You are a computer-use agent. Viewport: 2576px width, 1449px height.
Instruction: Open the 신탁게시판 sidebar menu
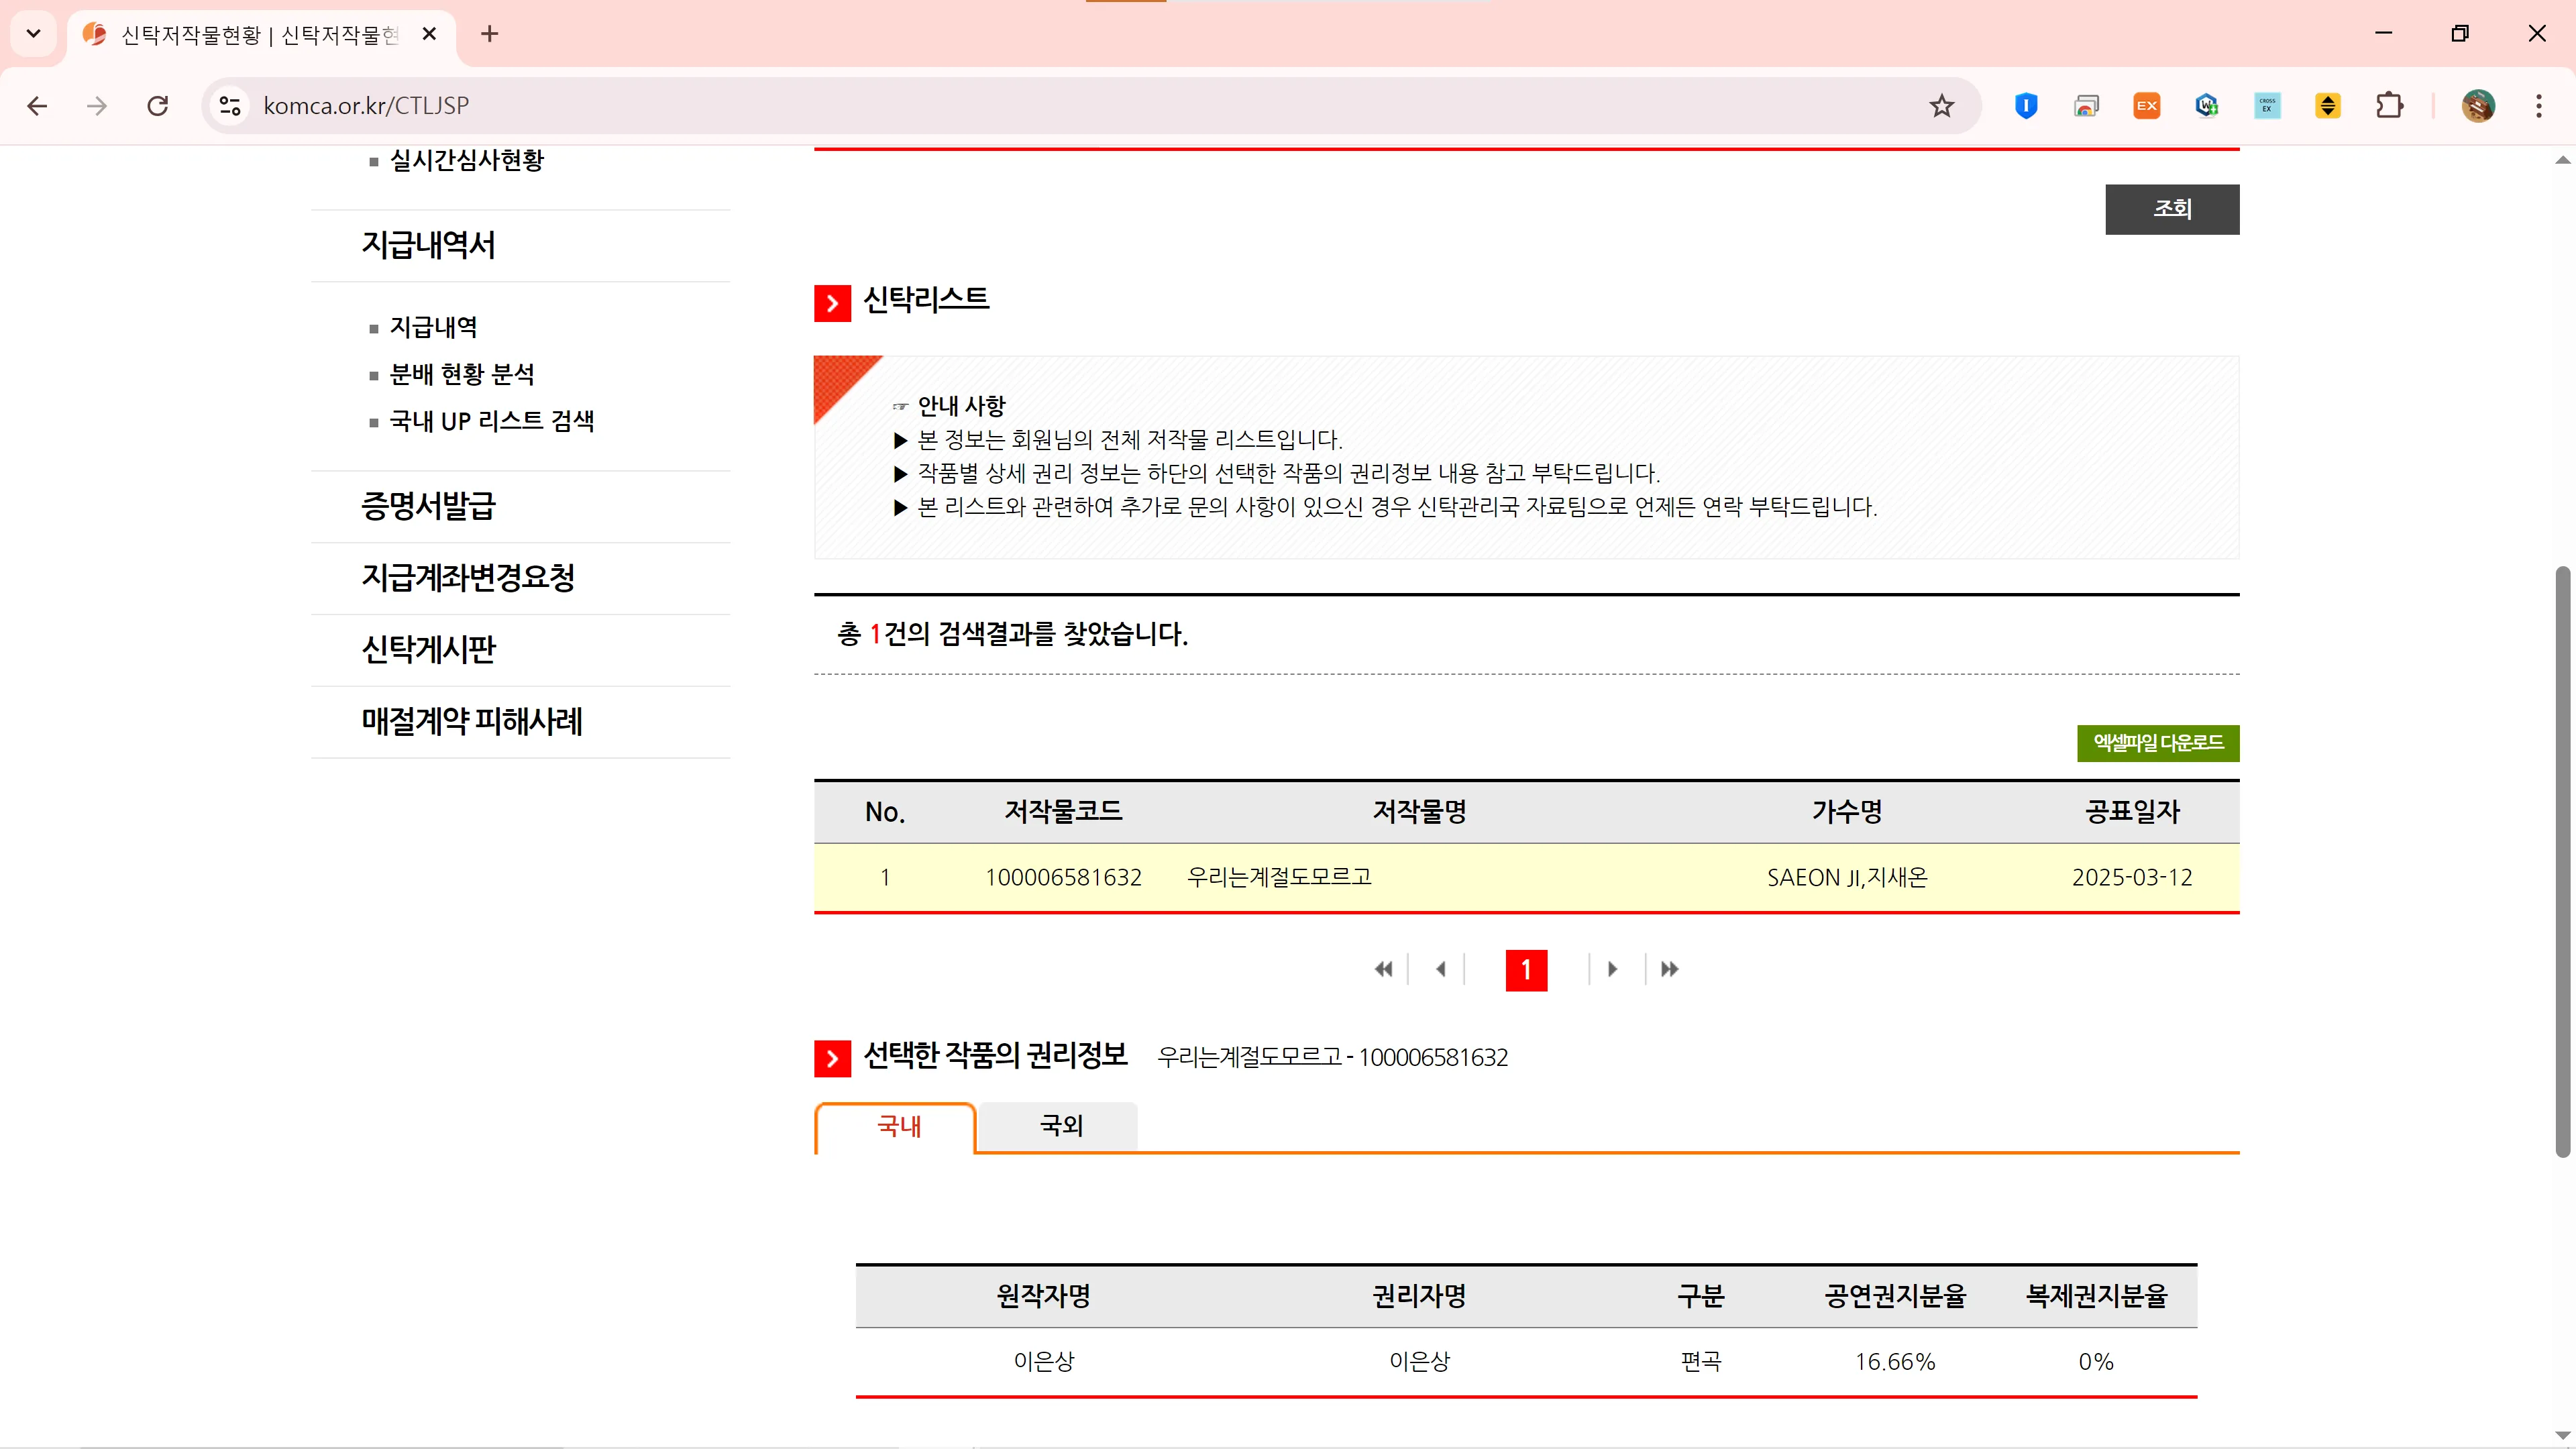click(x=428, y=650)
